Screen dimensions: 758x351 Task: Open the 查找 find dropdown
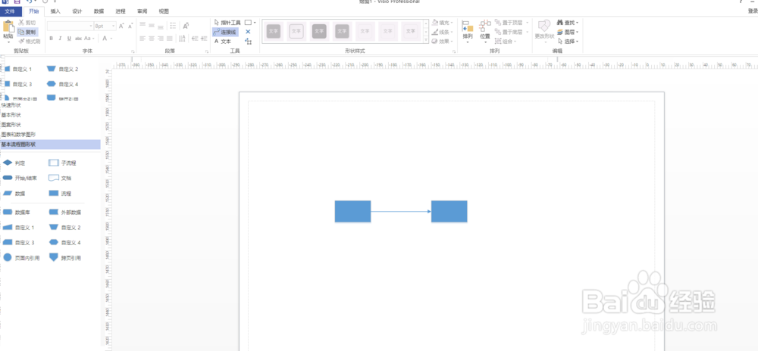(x=568, y=23)
